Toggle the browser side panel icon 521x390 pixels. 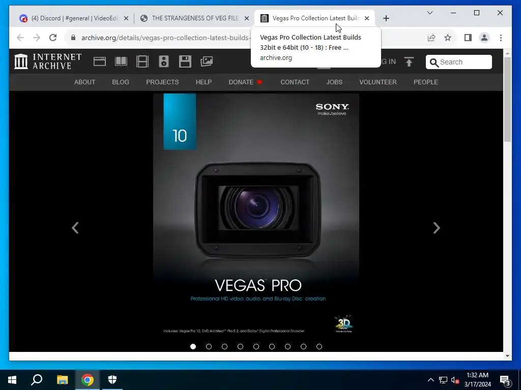(x=468, y=38)
